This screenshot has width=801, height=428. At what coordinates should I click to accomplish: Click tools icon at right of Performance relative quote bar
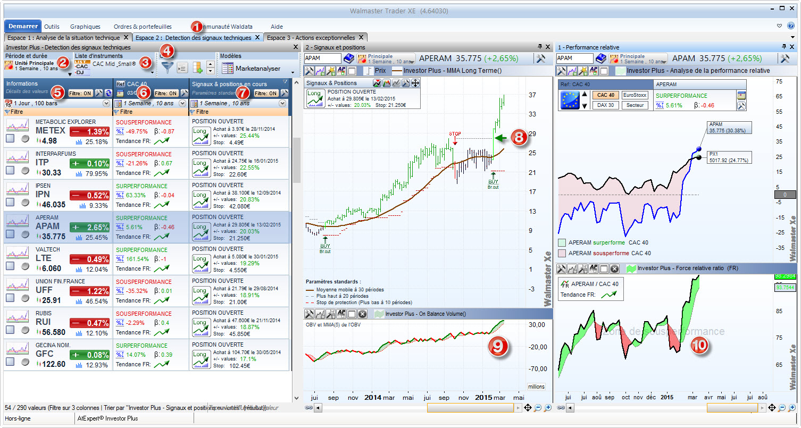(785, 58)
